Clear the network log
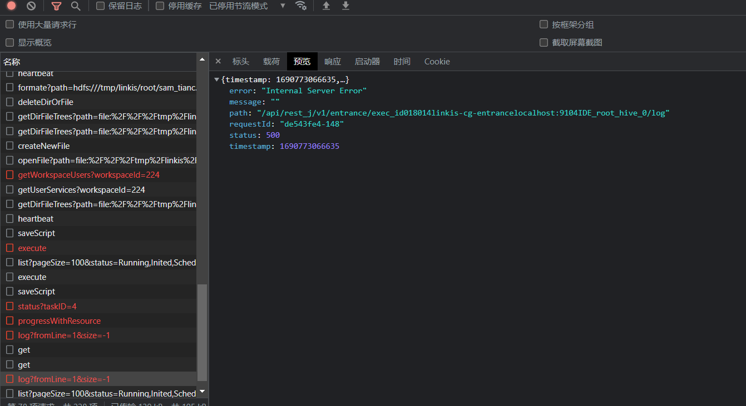This screenshot has width=746, height=406. click(31, 6)
